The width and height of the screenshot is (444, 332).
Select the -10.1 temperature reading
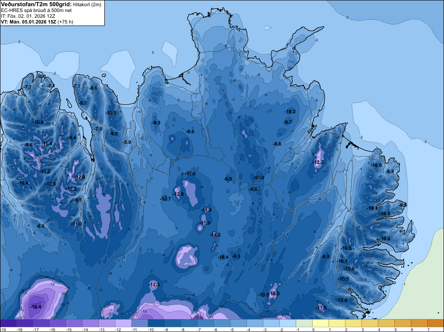(x=342, y=261)
